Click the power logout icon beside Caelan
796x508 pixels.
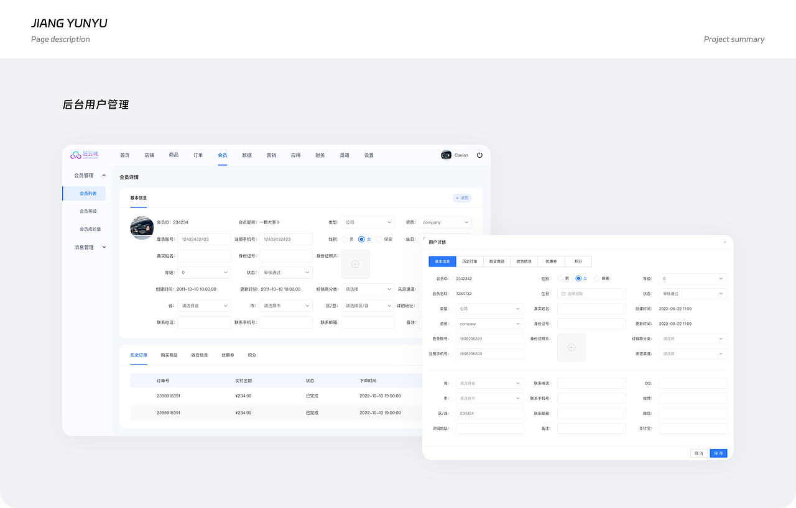pyautogui.click(x=479, y=155)
